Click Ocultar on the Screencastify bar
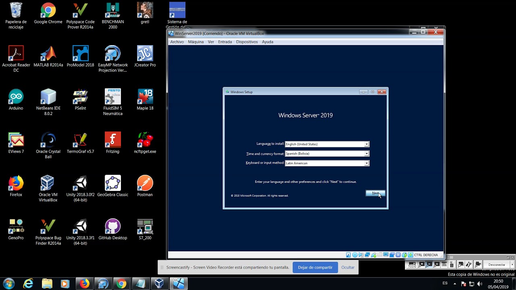 (x=348, y=267)
